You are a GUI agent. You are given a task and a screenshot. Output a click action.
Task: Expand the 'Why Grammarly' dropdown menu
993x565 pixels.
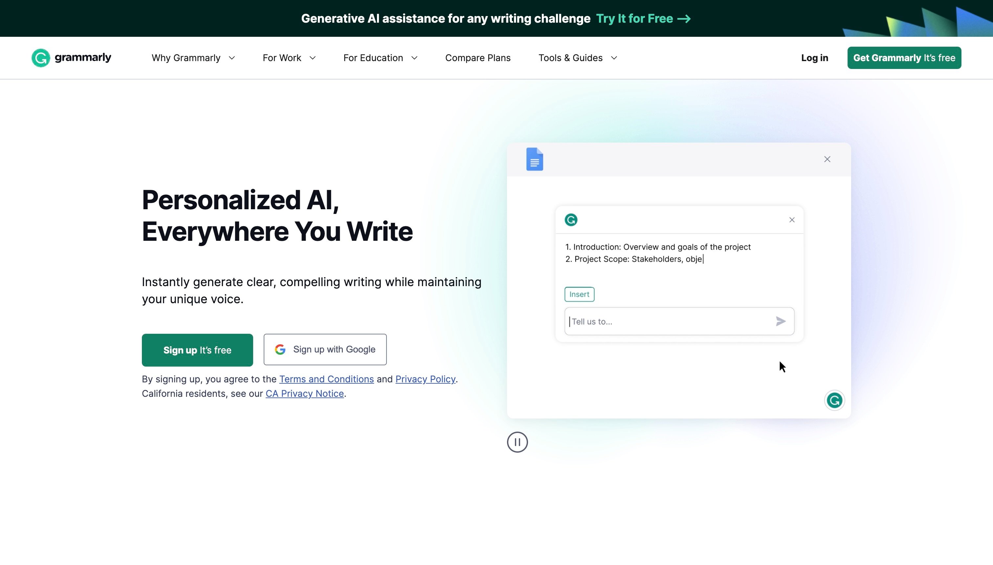coord(192,57)
